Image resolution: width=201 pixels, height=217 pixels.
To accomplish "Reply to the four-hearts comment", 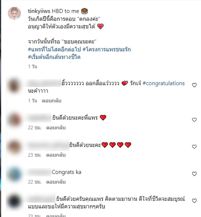I will (x=56, y=155).
